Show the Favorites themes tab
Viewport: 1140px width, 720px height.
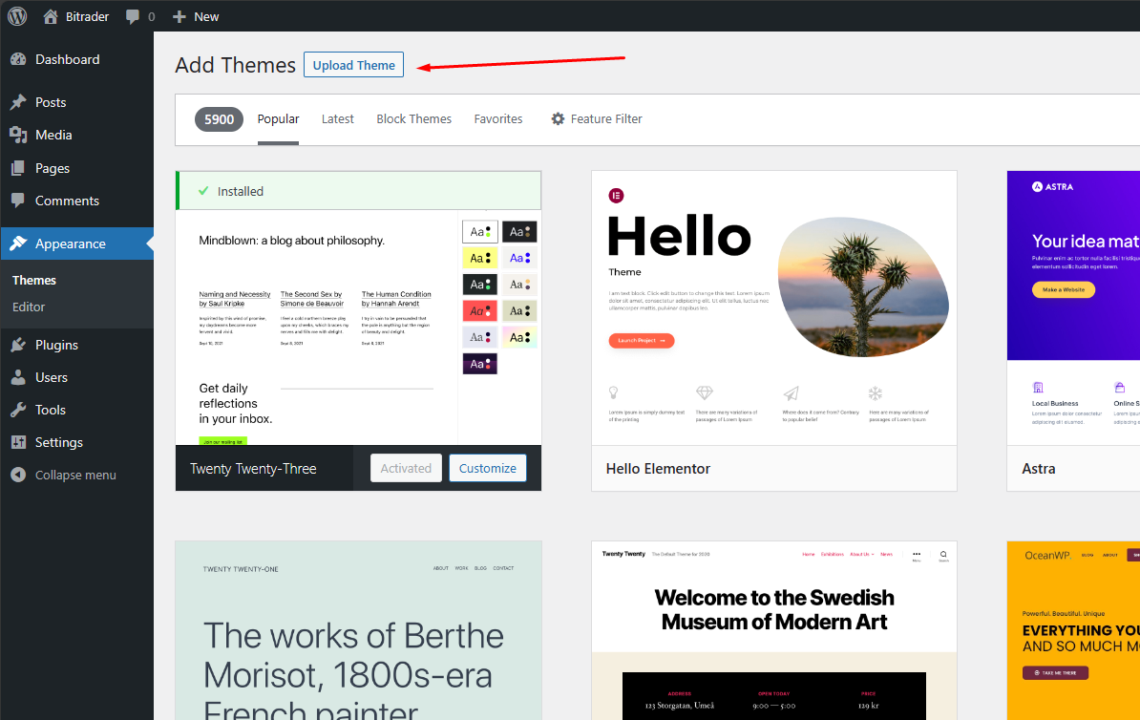[498, 119]
